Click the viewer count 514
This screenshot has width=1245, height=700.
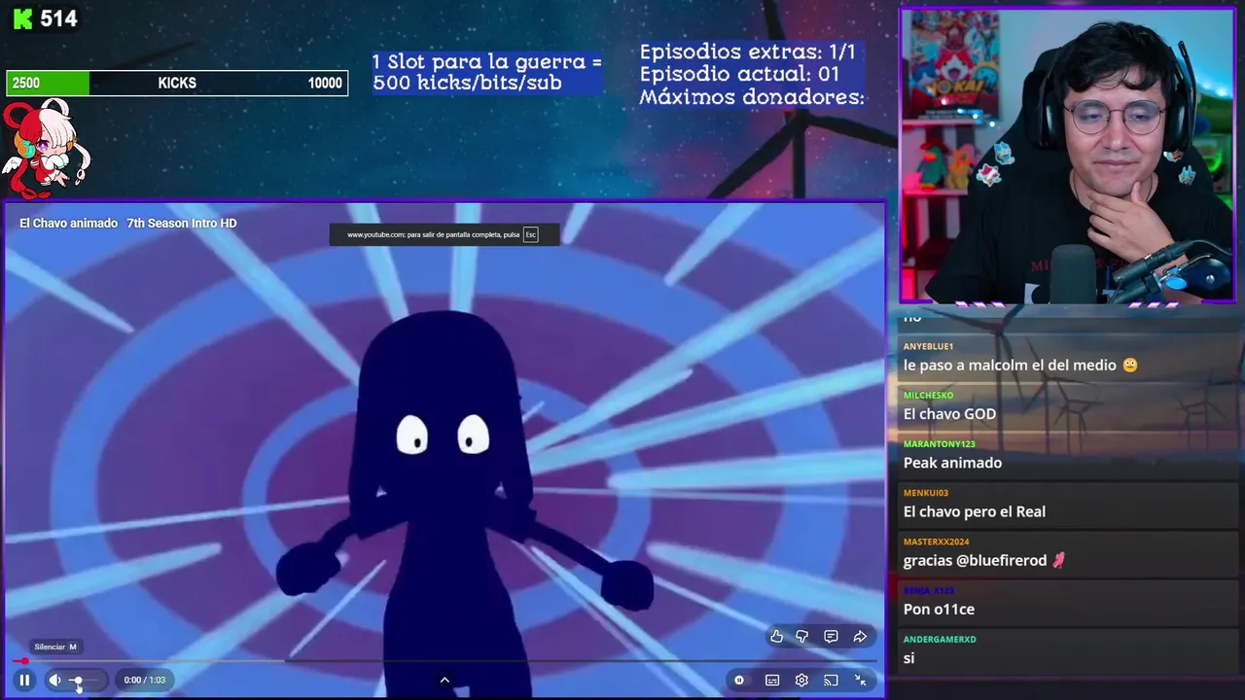[58, 18]
